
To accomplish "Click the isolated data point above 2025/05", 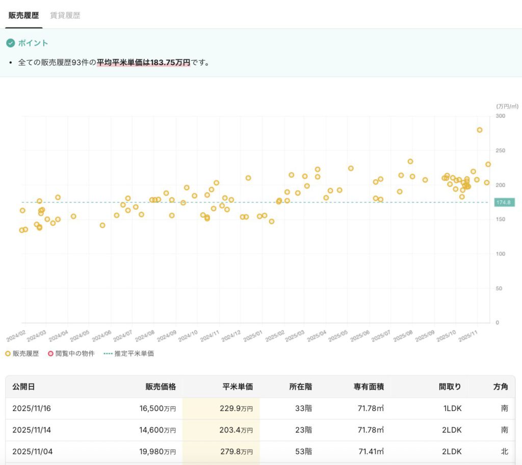I will pos(351,168).
